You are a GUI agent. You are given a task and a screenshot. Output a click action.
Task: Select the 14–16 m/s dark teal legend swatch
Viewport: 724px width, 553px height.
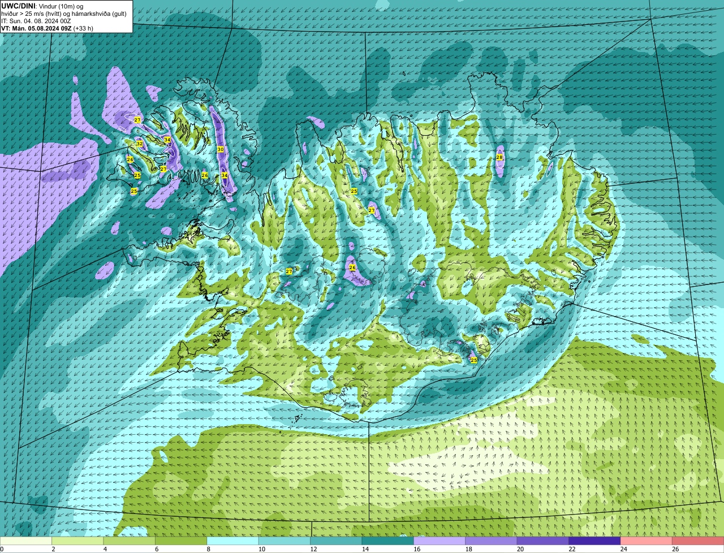tap(388, 541)
